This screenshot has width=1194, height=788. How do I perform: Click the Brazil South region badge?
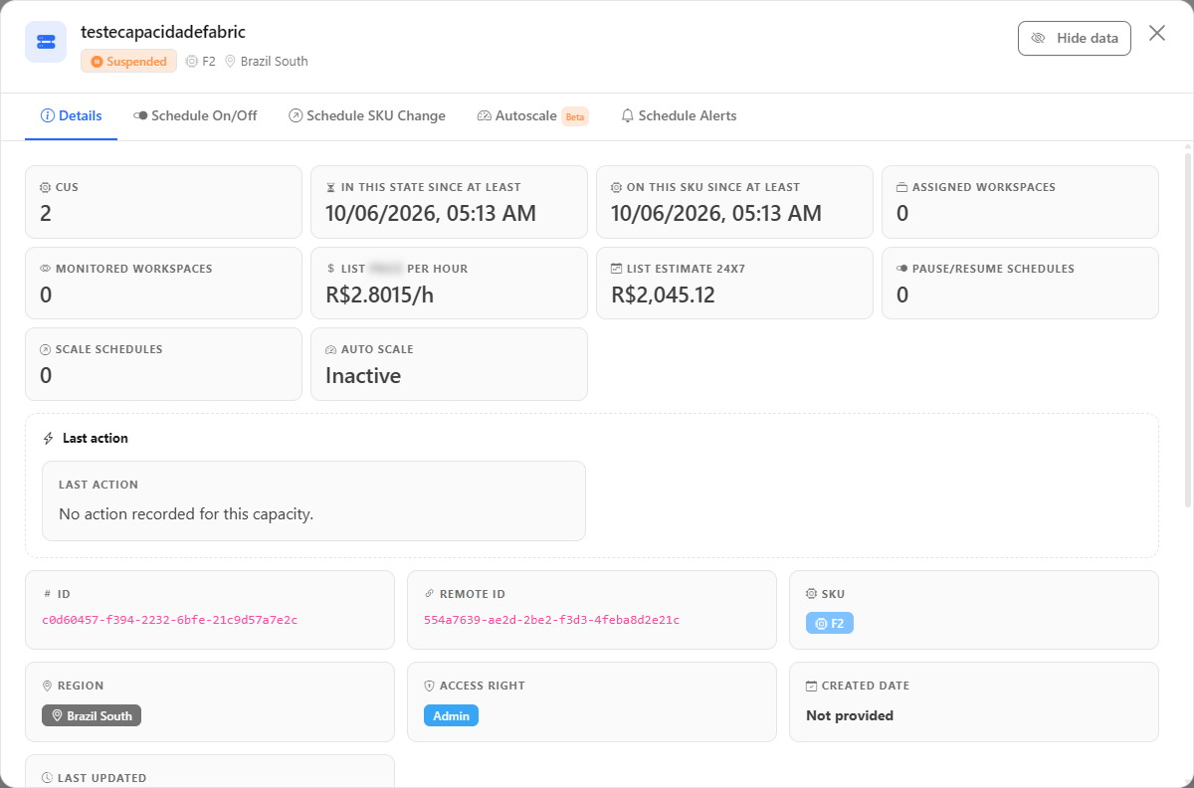[x=92, y=715]
